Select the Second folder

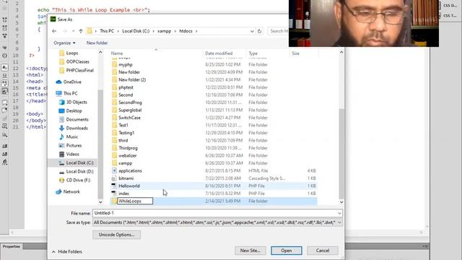(x=214, y=95)
